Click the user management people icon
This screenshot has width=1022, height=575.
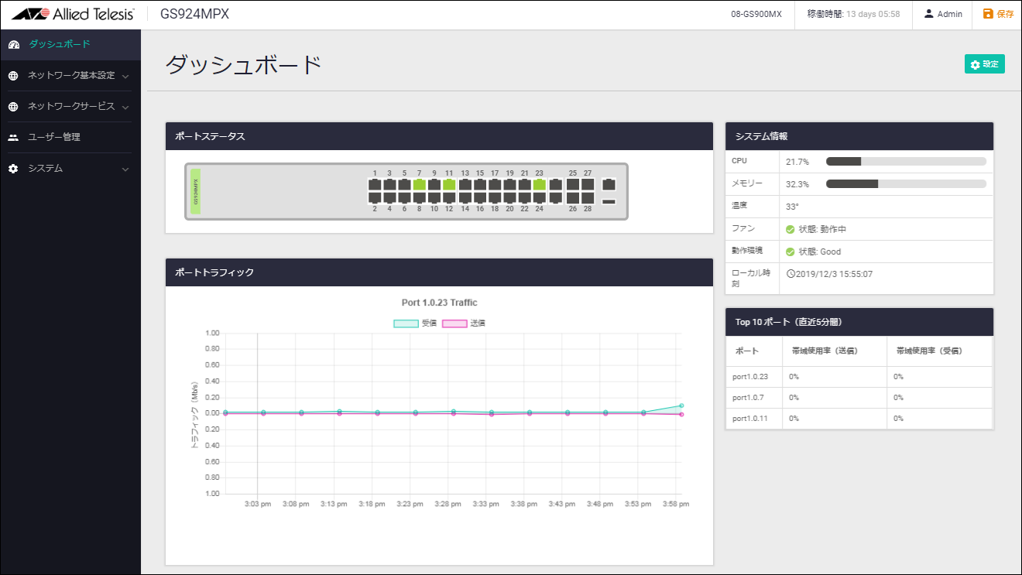13,138
